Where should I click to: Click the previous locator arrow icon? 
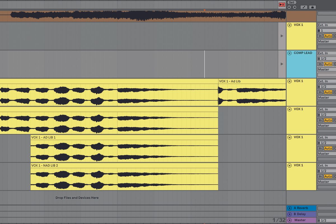point(289,7)
